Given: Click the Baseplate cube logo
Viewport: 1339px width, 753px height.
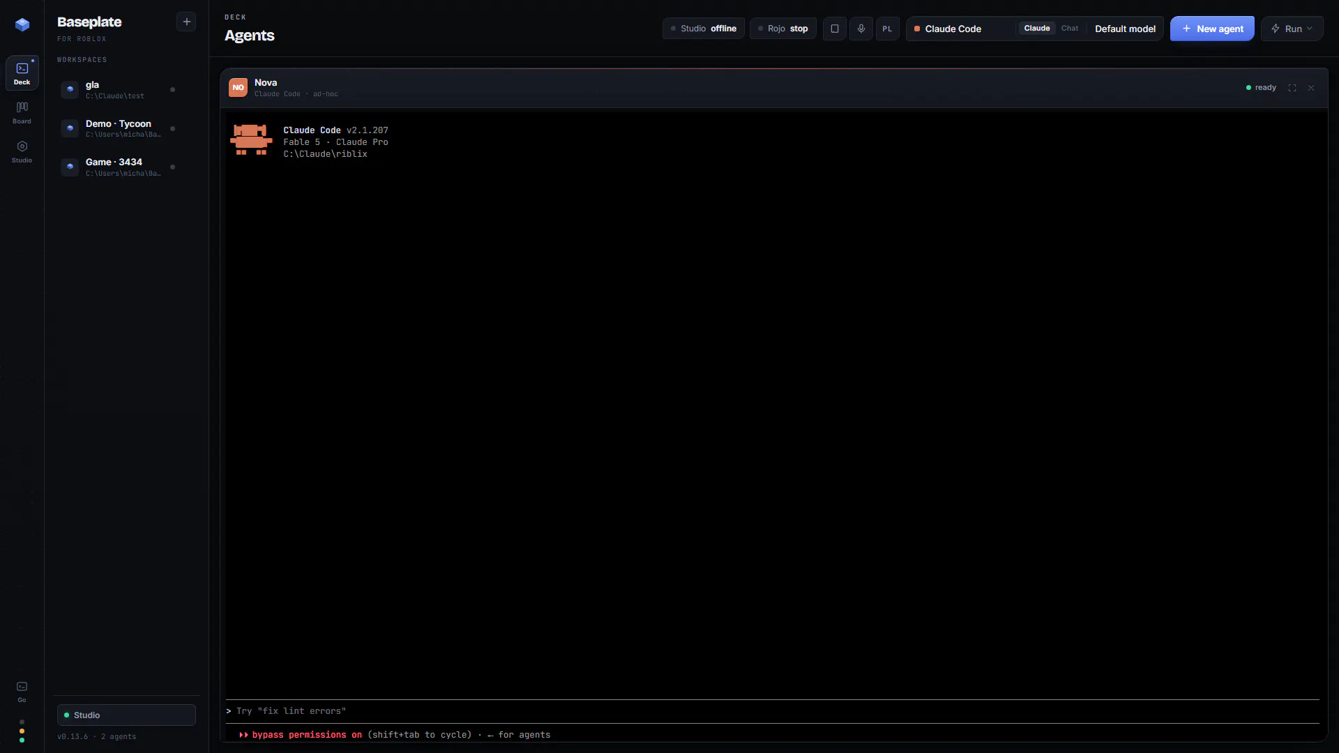Looking at the screenshot, I should tap(22, 25).
